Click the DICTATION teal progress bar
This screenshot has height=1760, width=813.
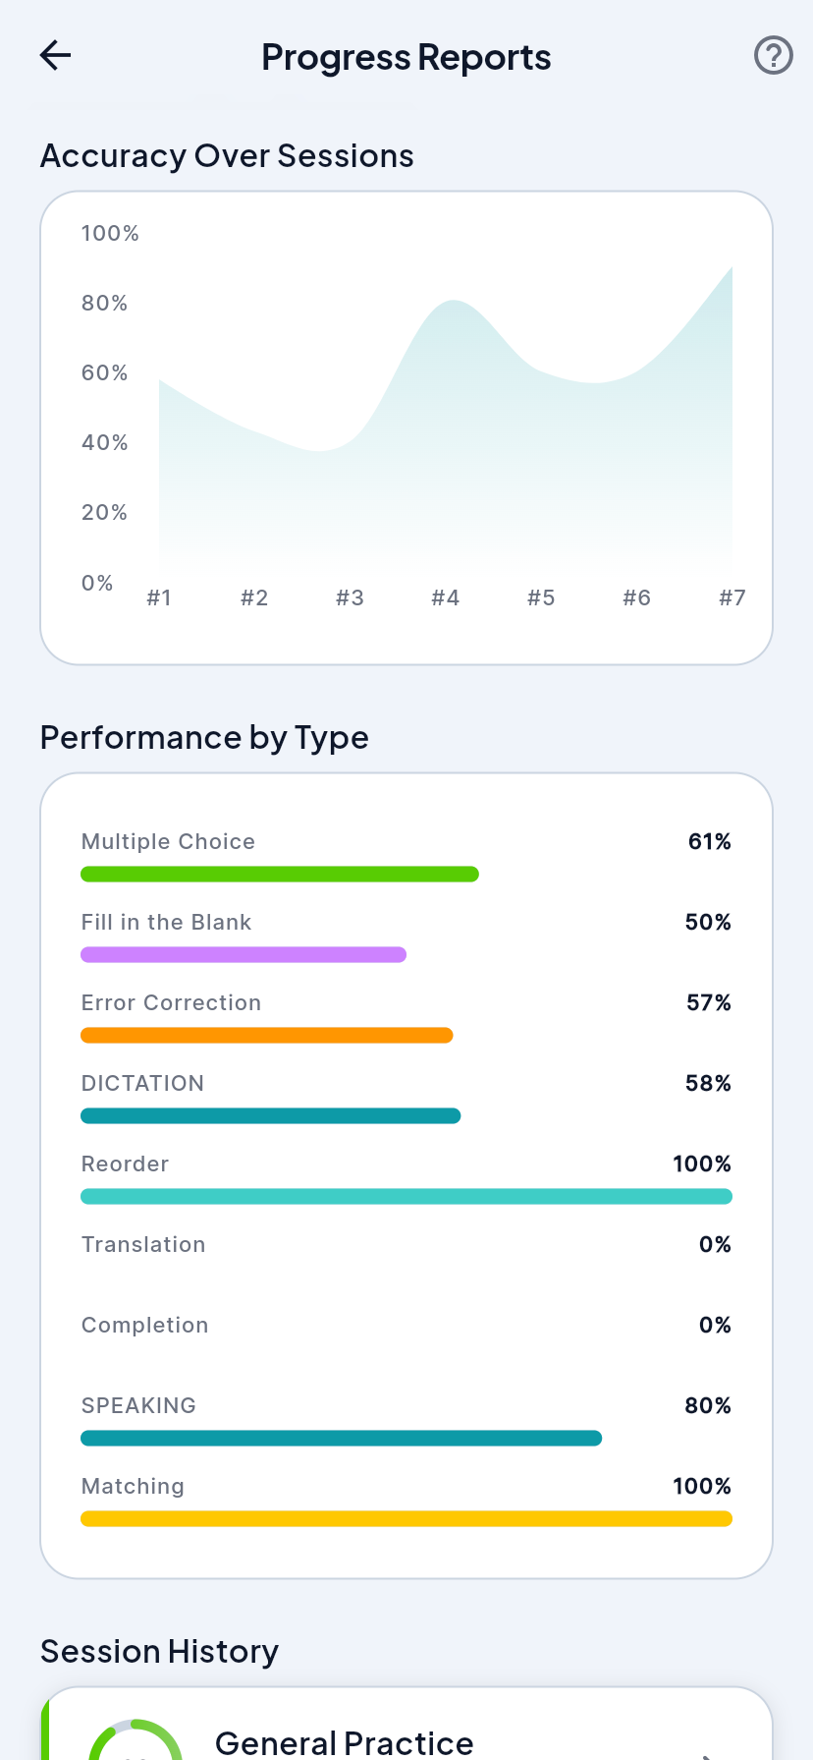[x=271, y=1116]
